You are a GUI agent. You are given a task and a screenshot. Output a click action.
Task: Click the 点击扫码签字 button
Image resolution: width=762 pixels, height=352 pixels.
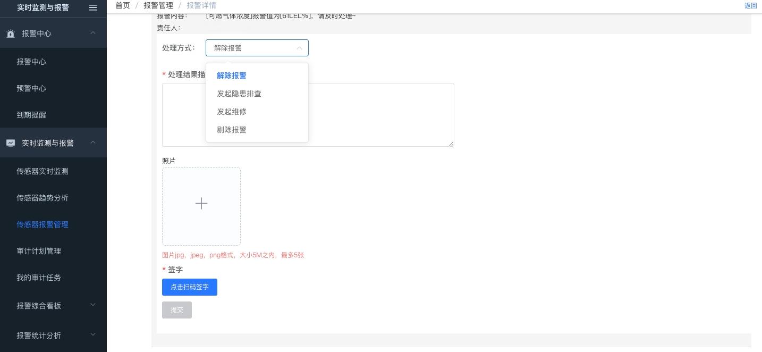190,287
